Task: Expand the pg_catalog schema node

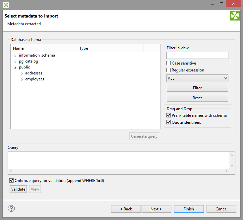Action: (15, 62)
